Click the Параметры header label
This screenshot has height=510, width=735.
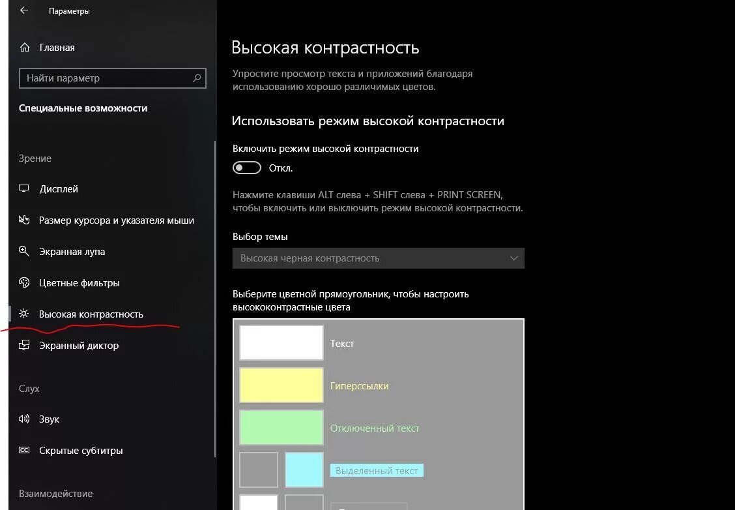[68, 10]
